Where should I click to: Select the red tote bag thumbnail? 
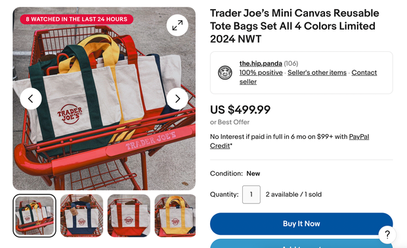pos(129,216)
